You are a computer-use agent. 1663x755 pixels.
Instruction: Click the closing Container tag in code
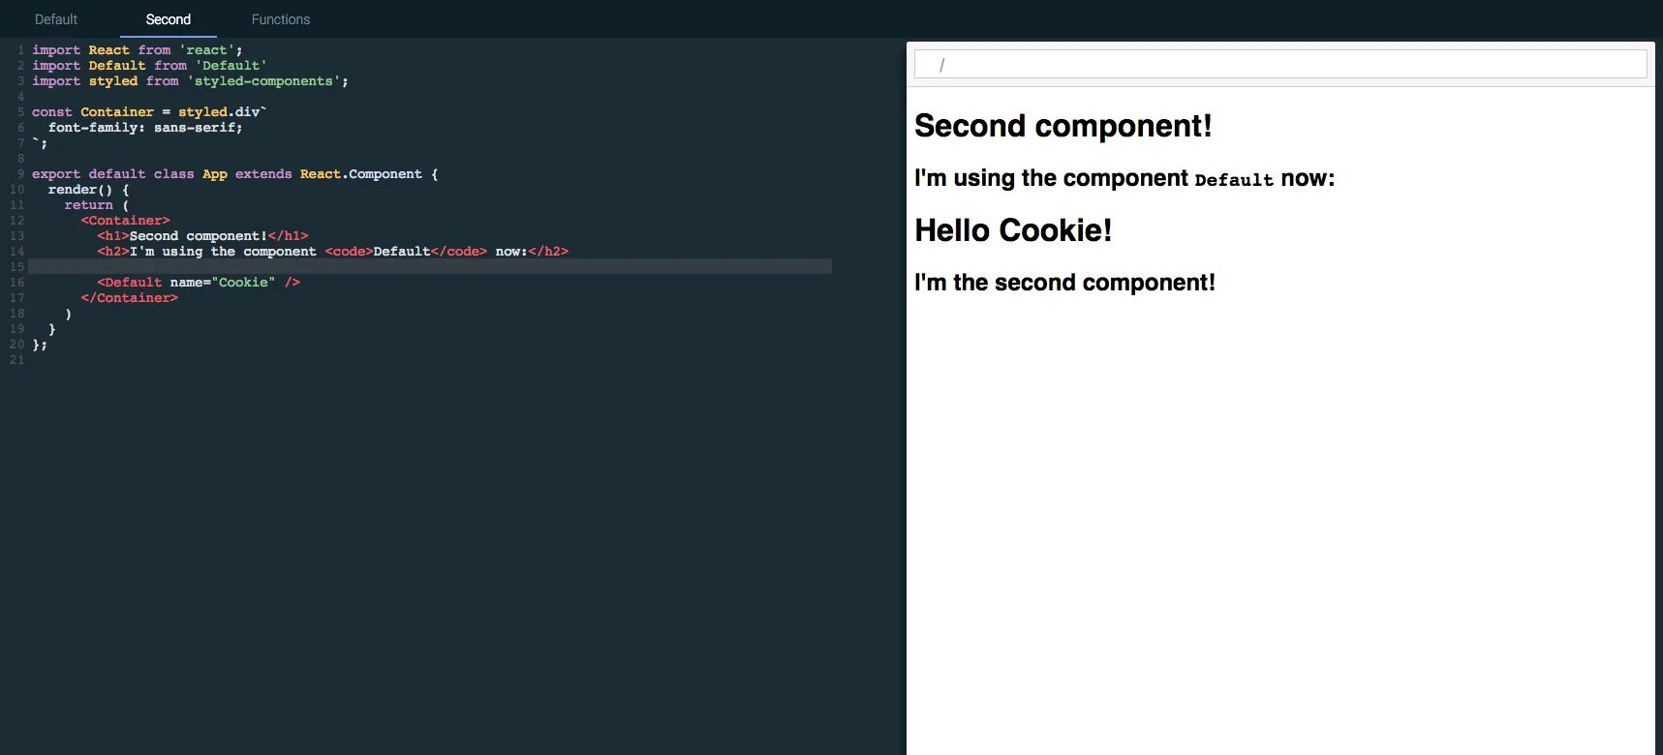[129, 298]
